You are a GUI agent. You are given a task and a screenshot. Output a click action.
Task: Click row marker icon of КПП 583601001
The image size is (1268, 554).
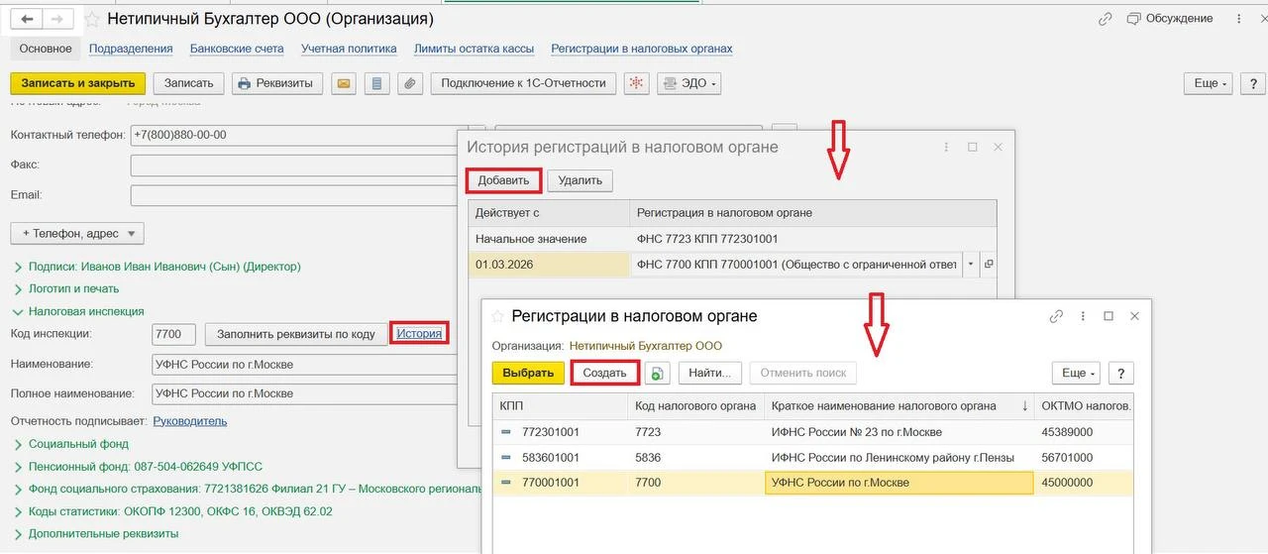(506, 458)
